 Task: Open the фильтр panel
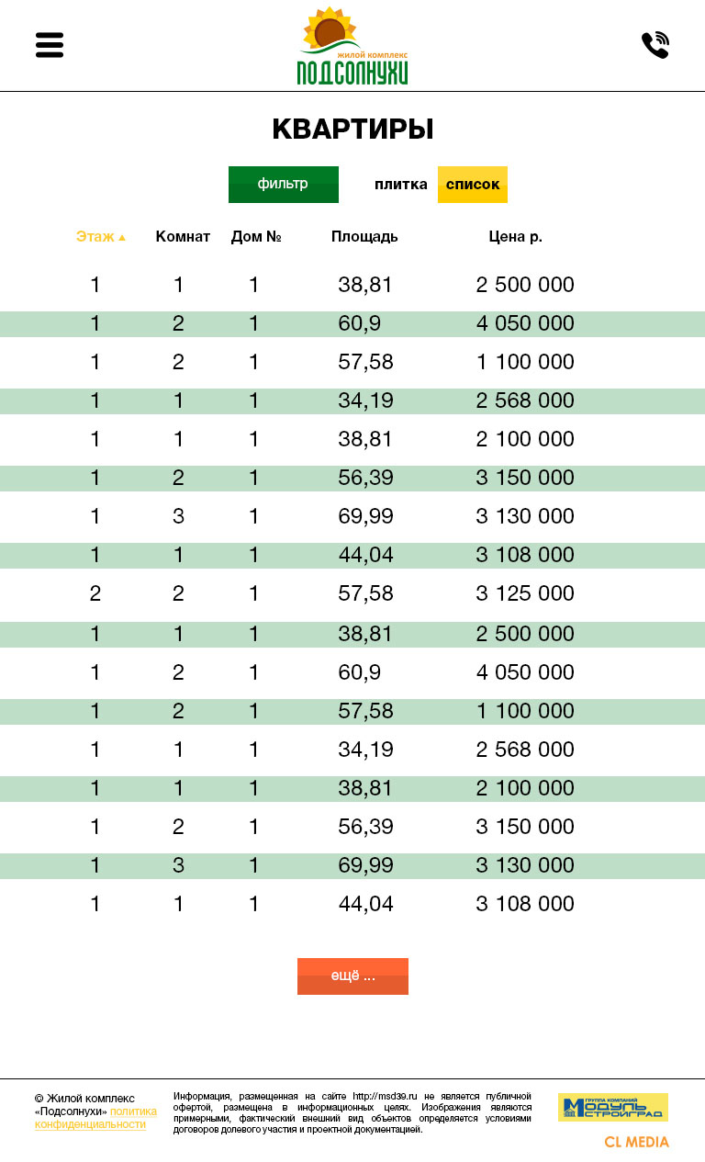click(x=284, y=185)
